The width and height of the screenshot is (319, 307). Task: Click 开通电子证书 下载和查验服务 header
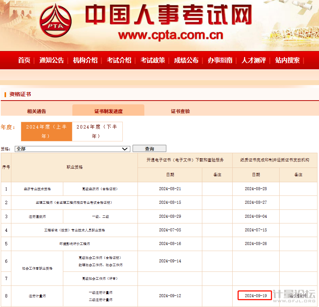click(x=185, y=160)
